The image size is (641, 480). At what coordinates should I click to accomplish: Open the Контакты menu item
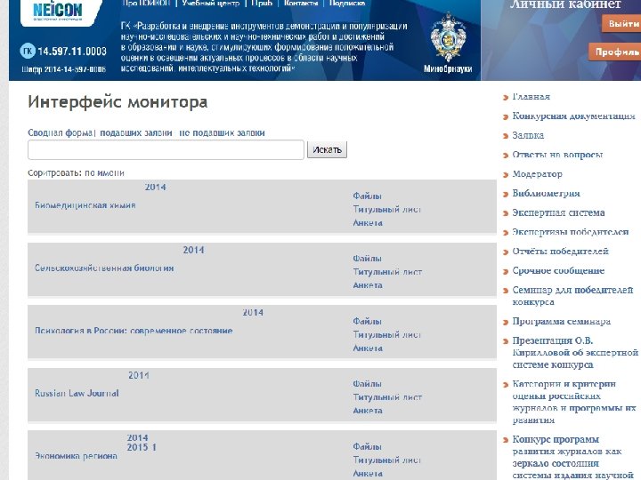[x=301, y=4]
